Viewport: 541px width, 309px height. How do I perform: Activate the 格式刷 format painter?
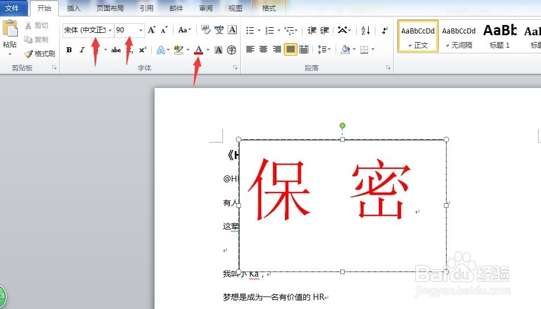[x=40, y=54]
